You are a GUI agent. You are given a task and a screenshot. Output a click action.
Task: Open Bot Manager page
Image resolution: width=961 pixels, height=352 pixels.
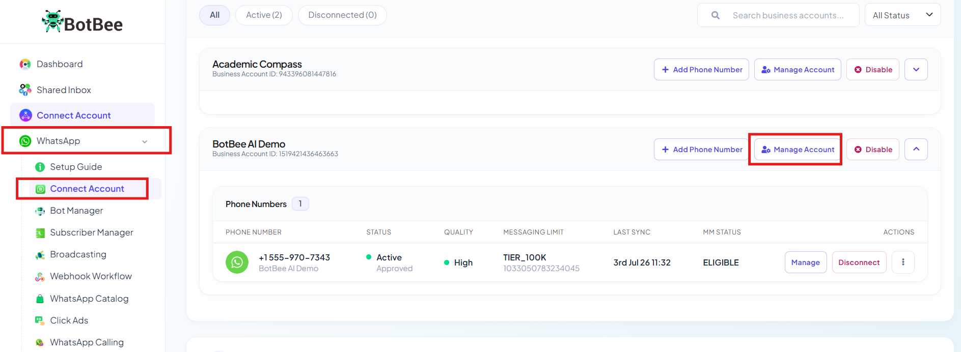tap(76, 211)
